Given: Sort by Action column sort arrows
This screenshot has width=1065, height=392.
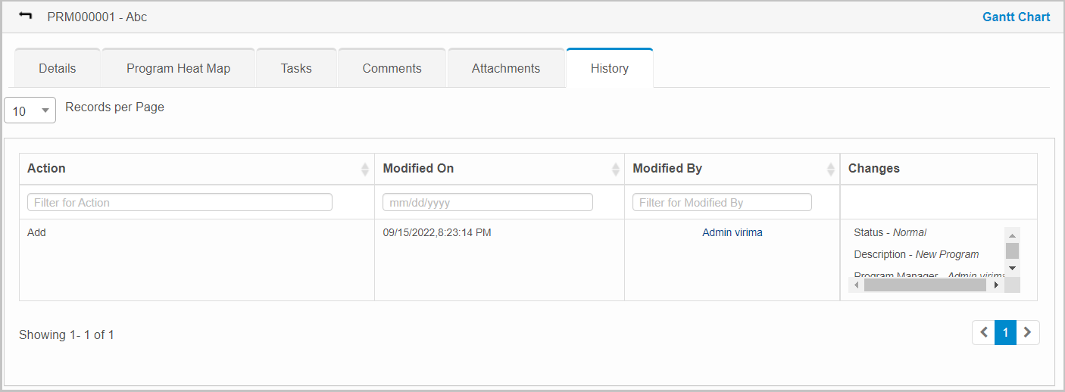Looking at the screenshot, I should click(x=365, y=169).
